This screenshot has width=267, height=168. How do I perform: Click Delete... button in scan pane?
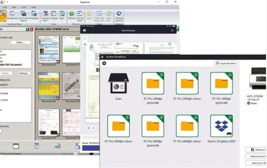tap(6, 73)
